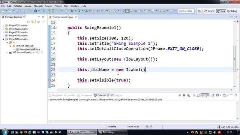The width and height of the screenshot is (240, 135).
Task: Click the Recording taskbar button
Action: (x=112, y=132)
